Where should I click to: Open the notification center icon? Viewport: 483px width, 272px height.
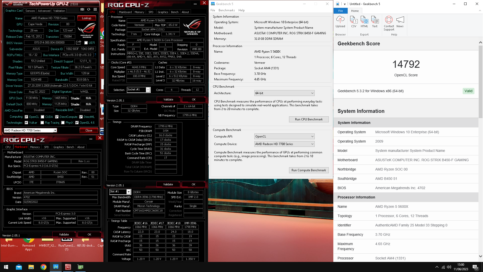[475, 267]
